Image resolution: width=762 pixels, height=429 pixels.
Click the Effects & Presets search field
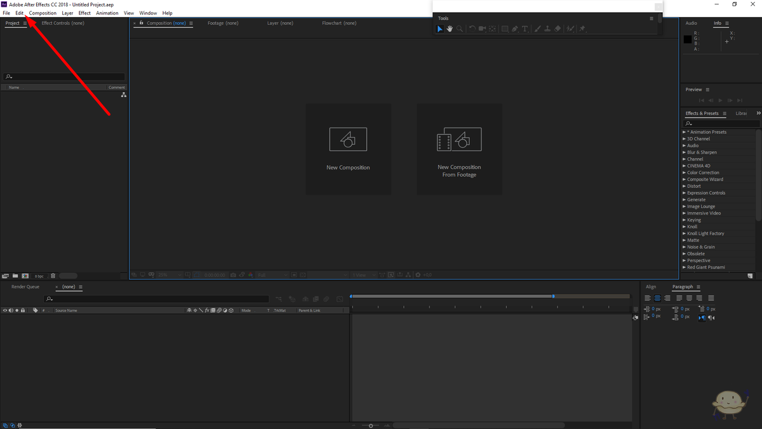(721, 122)
